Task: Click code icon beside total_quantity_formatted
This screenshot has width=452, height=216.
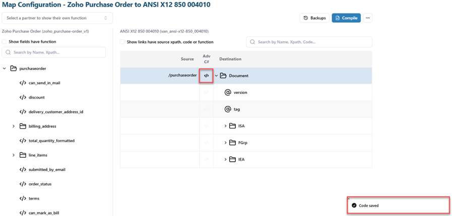Action: point(23,141)
